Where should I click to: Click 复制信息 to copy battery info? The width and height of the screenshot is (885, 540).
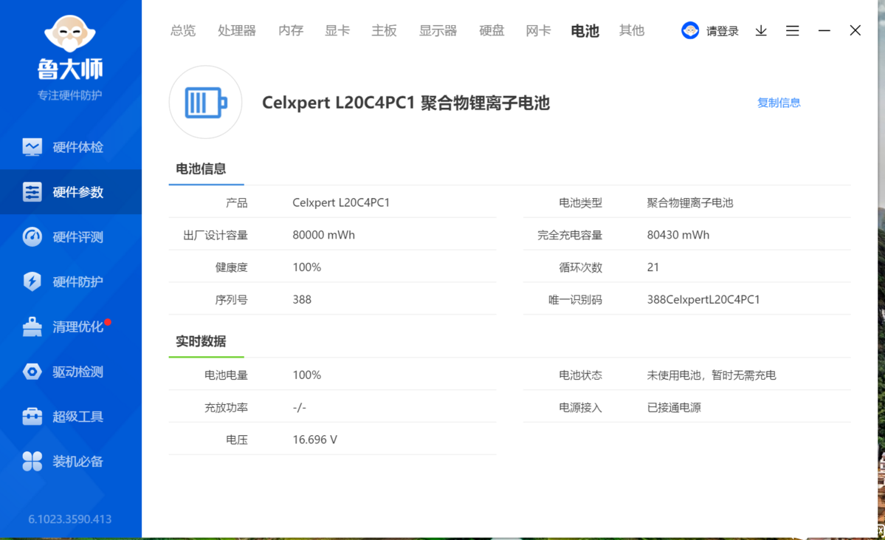tap(779, 103)
